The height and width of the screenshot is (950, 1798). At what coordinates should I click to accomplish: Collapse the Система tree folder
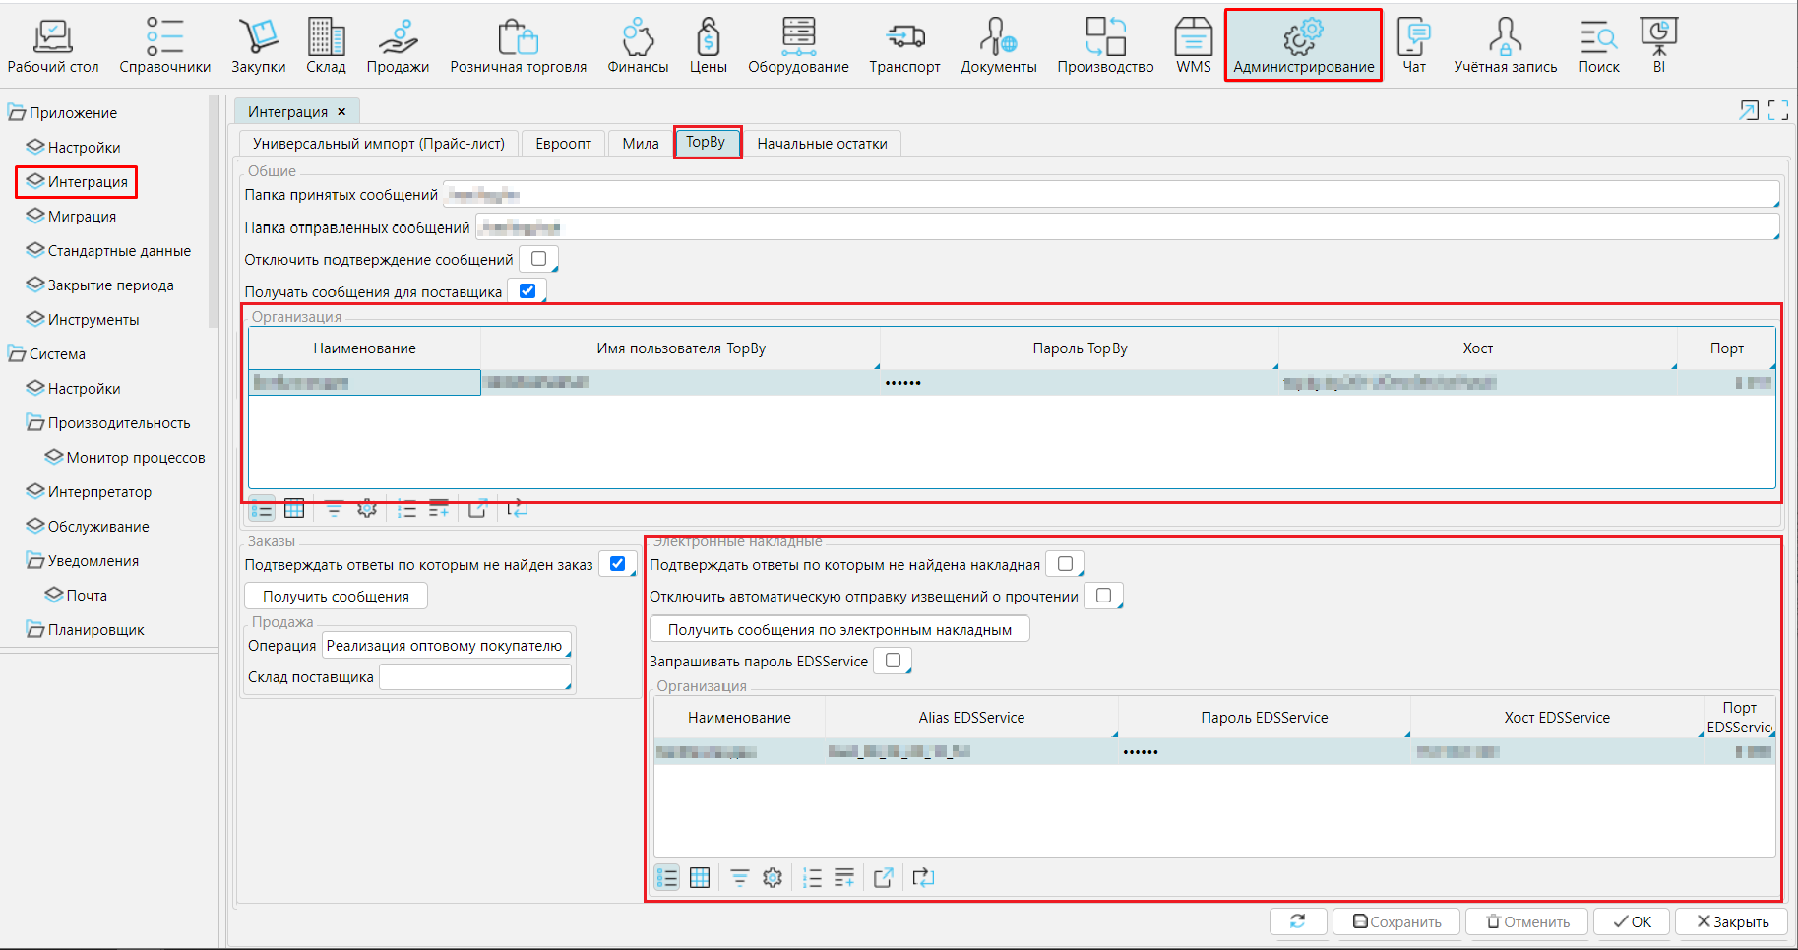pos(17,354)
